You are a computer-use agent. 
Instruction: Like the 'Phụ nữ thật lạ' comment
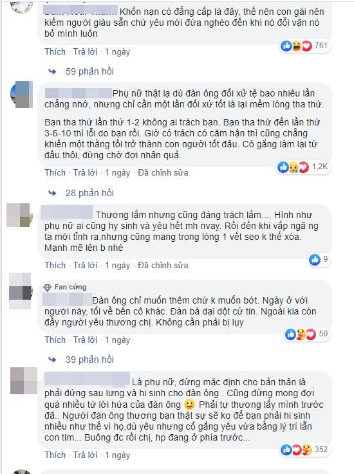click(55, 172)
